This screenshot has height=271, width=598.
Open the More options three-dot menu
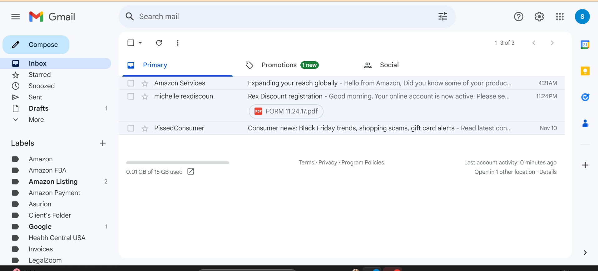tap(178, 43)
